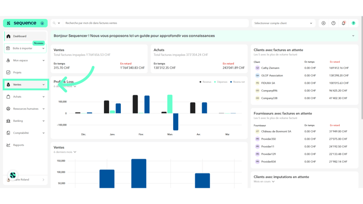This screenshot has height=204, width=363.
Task: Open the clock history icon
Action: pos(333,23)
